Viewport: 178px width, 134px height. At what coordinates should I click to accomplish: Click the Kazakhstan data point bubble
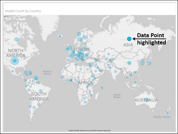tap(109, 54)
